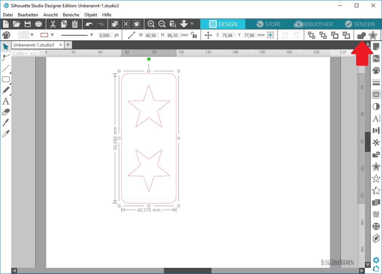Choose the Eyedropper tool
Screen dimensions: 382x274
click(6, 134)
